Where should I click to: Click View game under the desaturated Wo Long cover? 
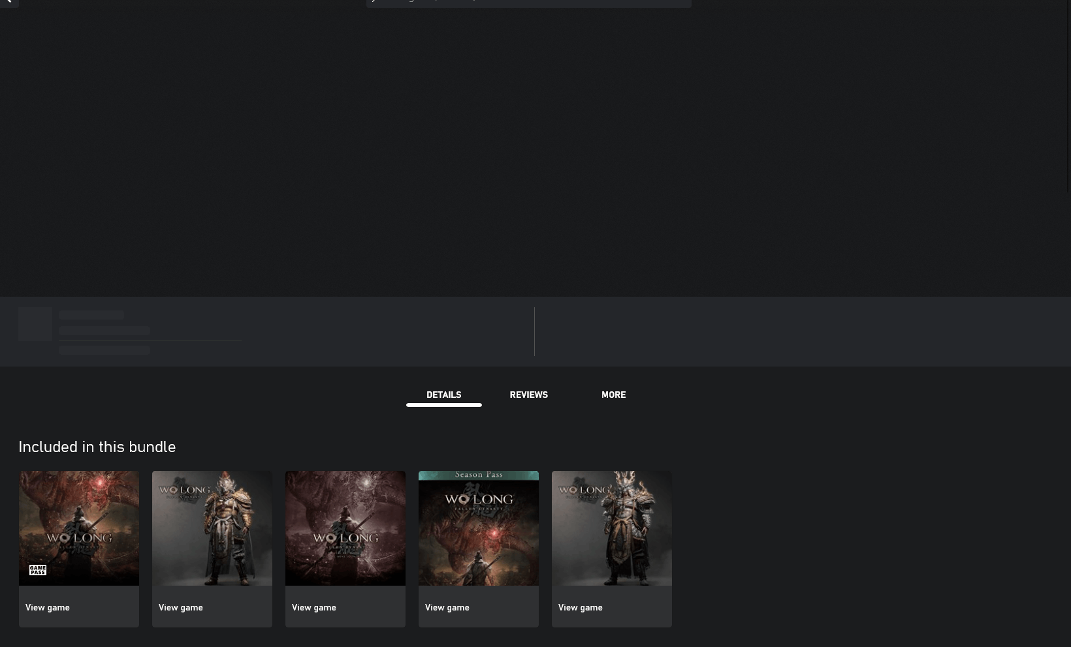(x=313, y=607)
